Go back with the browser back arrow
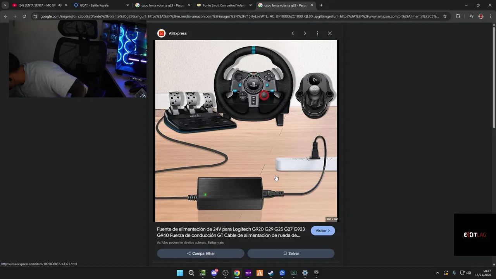 5,16
